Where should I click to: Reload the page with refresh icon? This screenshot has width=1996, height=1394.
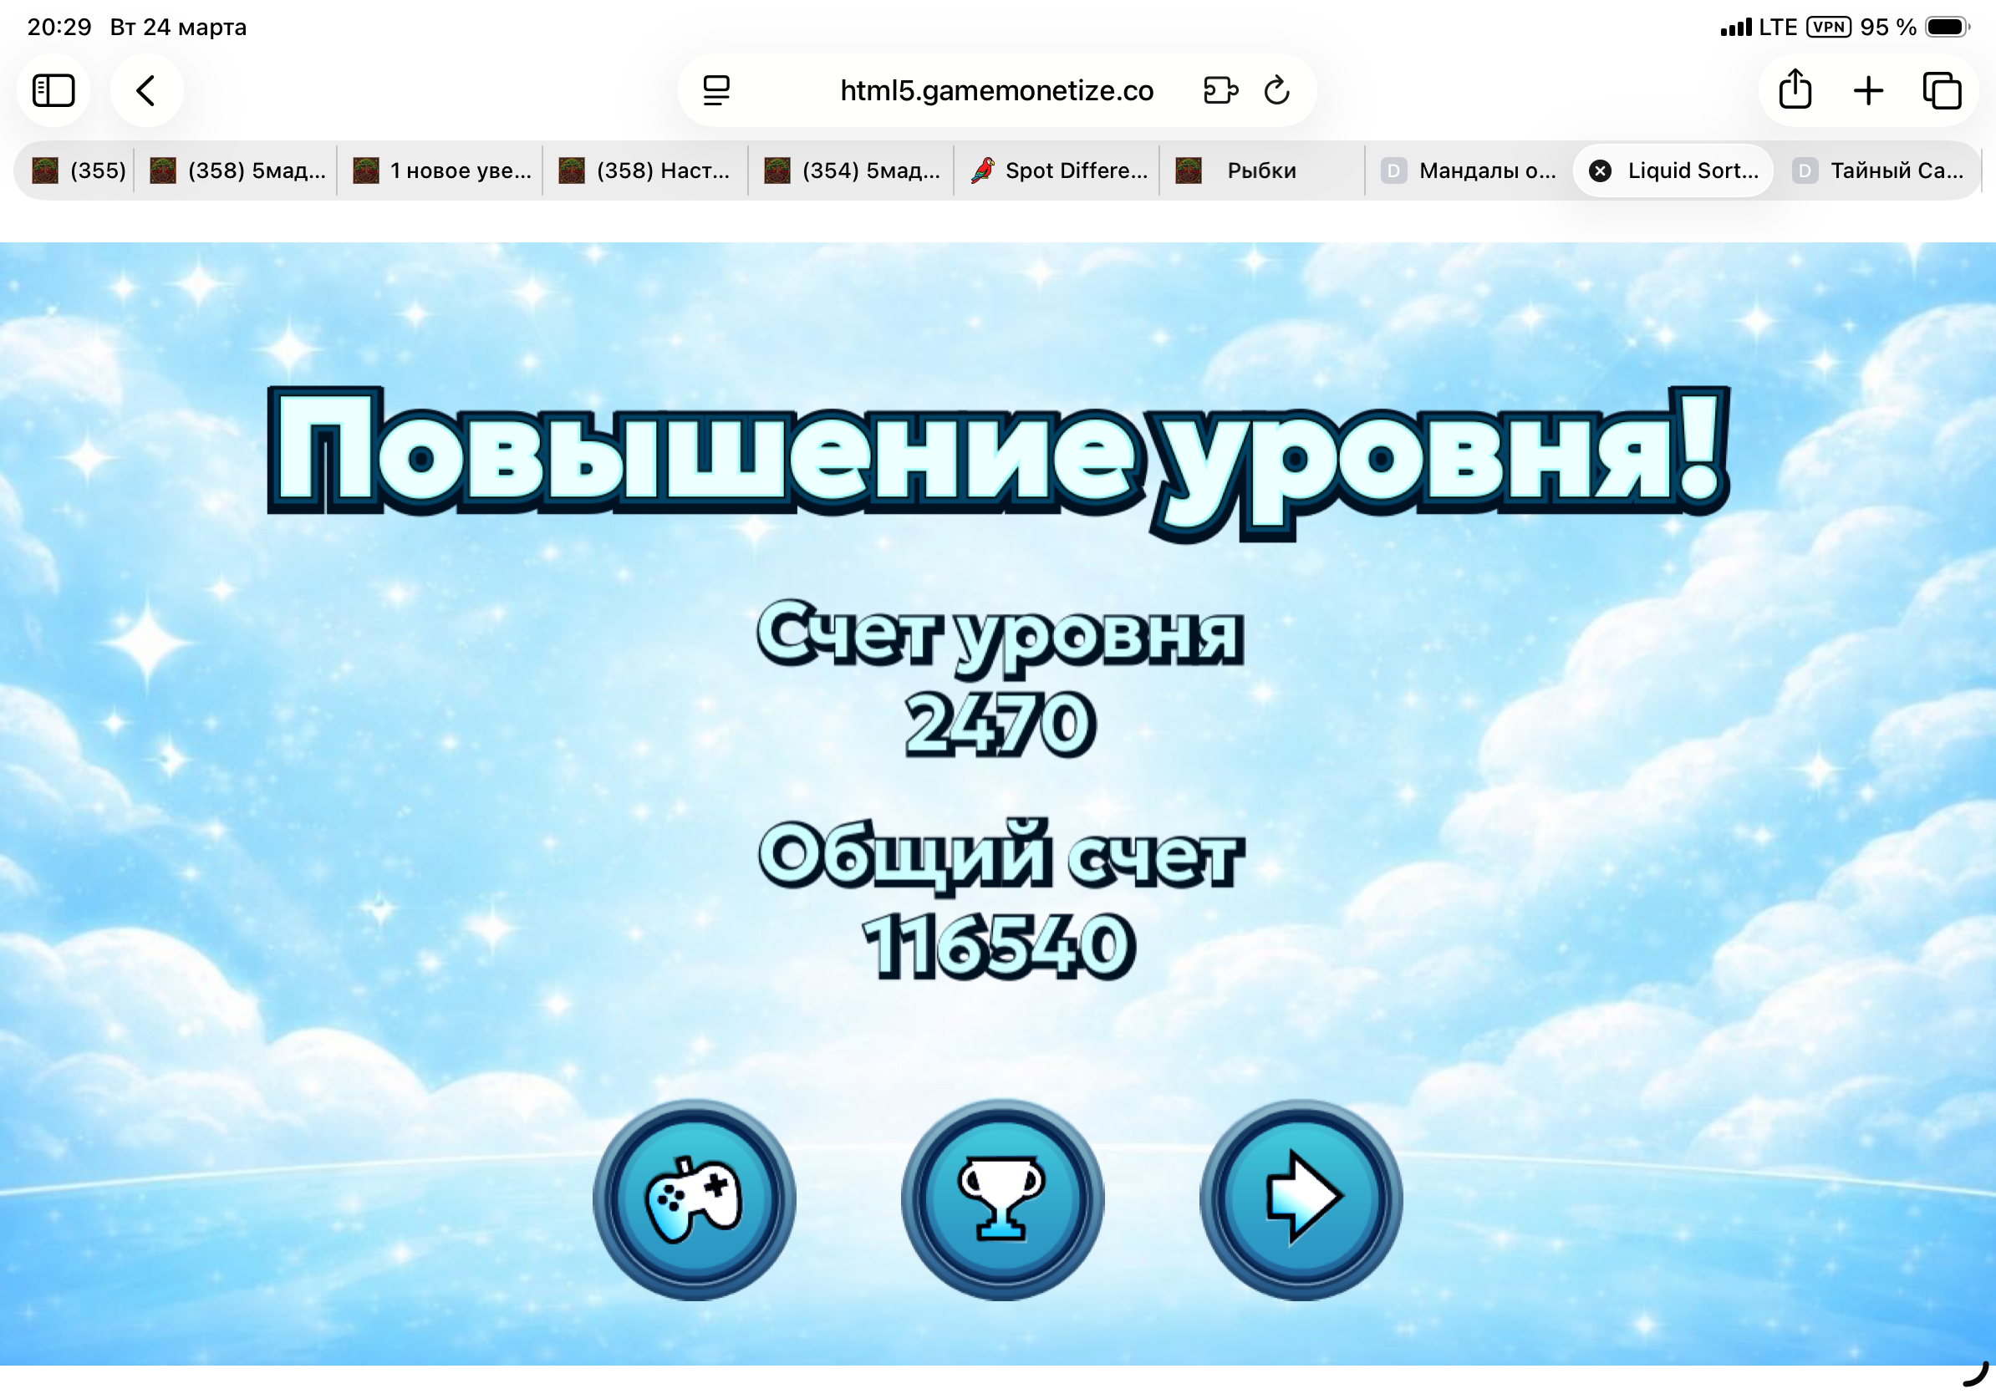point(1276,90)
